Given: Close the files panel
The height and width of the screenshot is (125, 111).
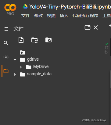Looking at the screenshot, I should pyautogui.click(x=96, y=27).
